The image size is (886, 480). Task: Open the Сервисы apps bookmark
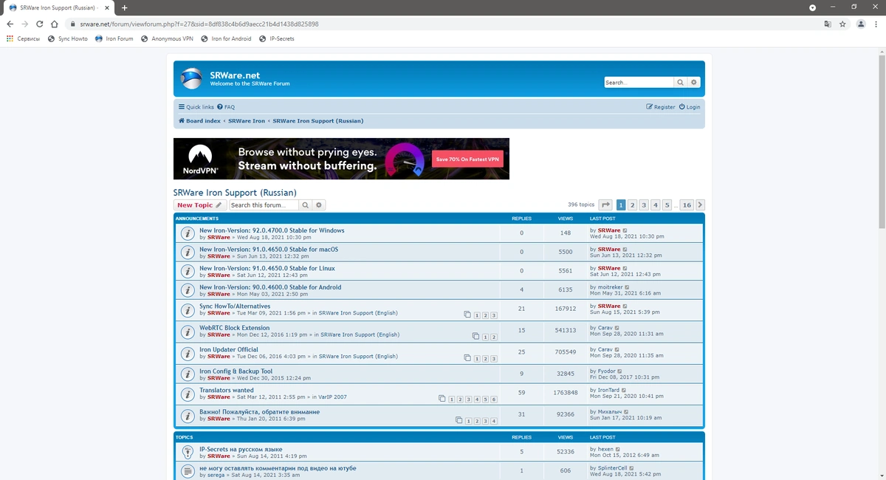[x=23, y=38]
